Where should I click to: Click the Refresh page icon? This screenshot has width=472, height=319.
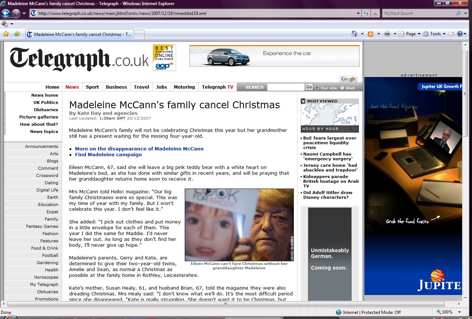click(367, 13)
